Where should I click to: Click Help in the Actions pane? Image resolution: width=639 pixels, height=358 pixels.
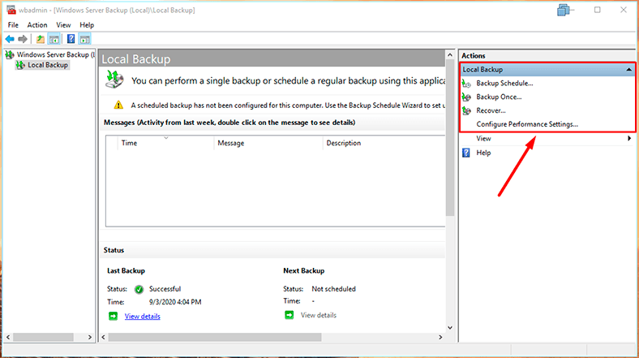483,153
